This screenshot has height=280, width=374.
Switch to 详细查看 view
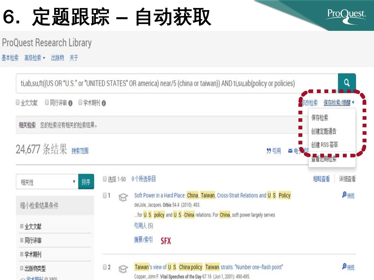pos(347,179)
